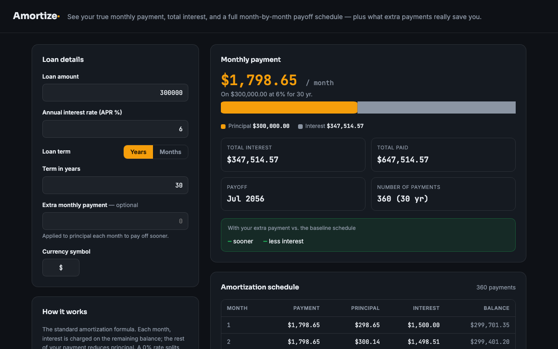Edit the Term in years field
Image resolution: width=558 pixels, height=349 pixels.
pos(115,185)
